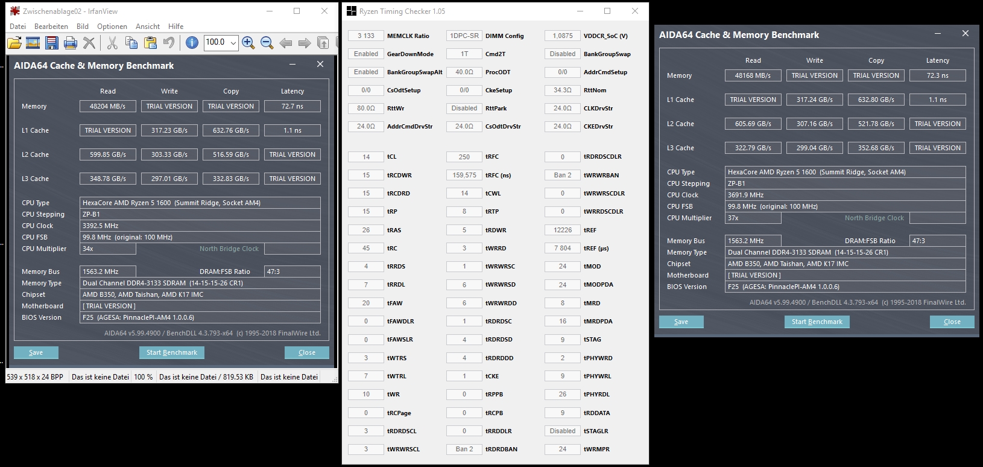
Task: Click CPU Clock 3392.5 MHz in IrfanView image
Action: pyautogui.click(x=200, y=226)
